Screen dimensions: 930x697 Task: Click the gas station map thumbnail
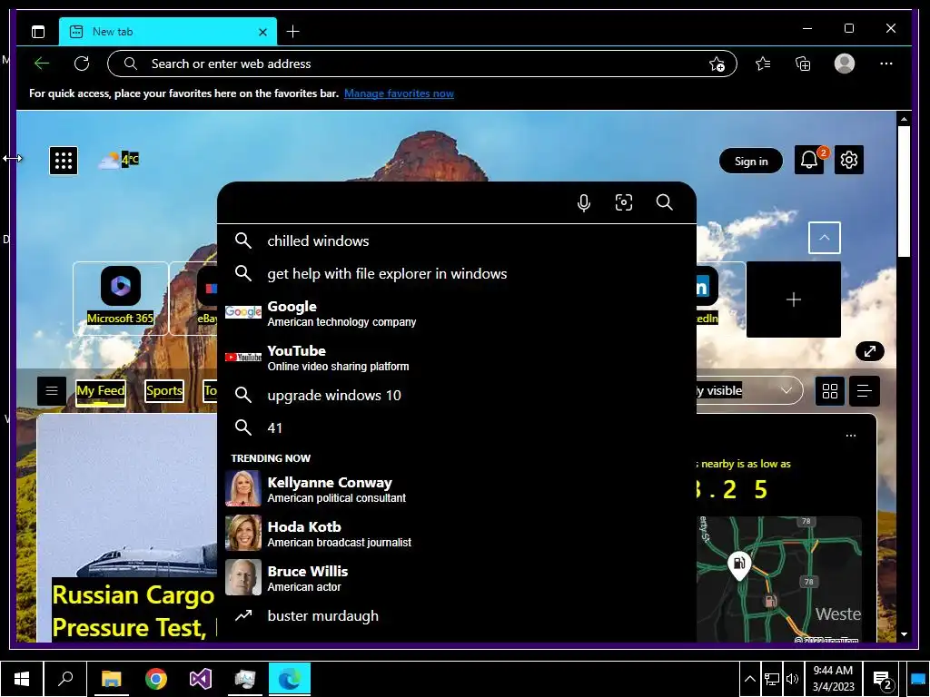(x=778, y=580)
